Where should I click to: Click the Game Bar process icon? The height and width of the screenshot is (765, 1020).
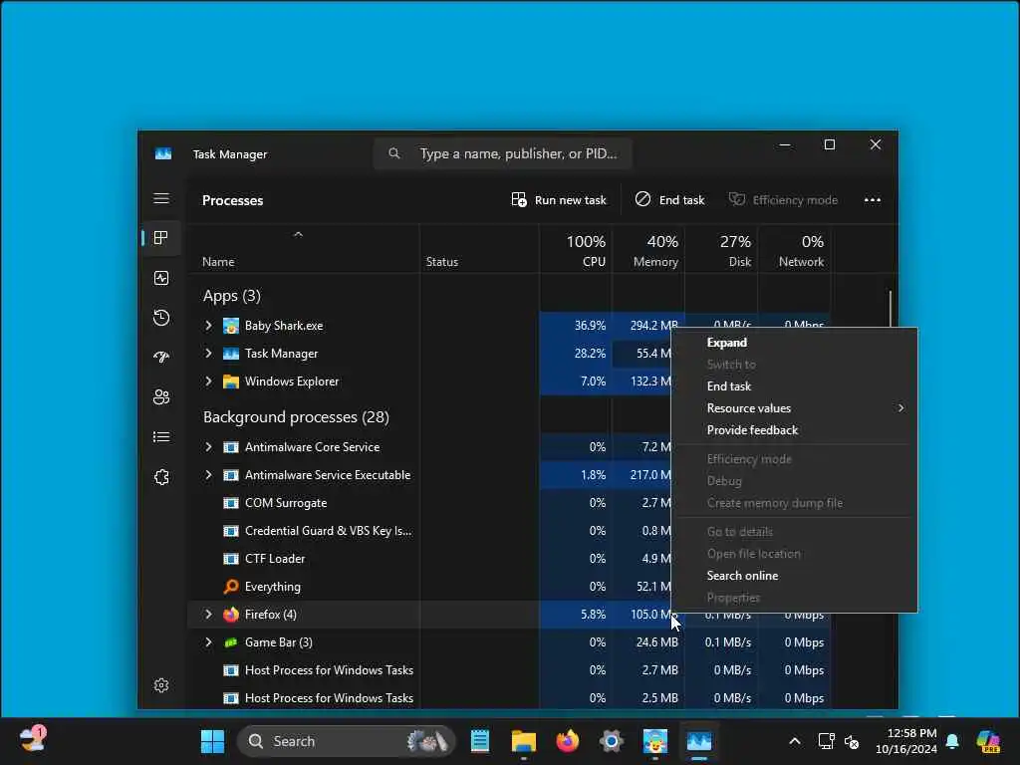(231, 642)
